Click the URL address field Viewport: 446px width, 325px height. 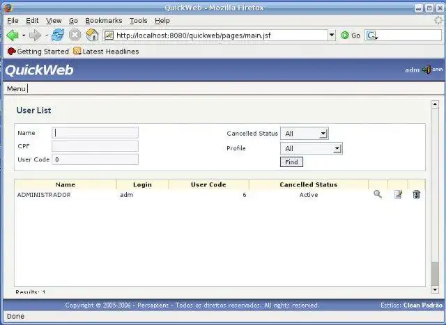pyautogui.click(x=220, y=35)
